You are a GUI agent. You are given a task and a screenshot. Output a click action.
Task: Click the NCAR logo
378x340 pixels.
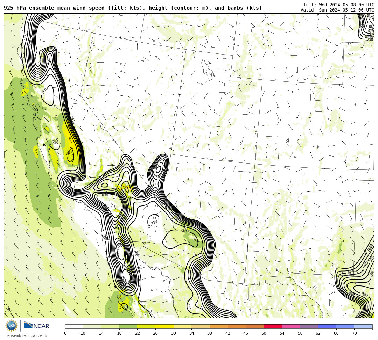(x=36, y=326)
